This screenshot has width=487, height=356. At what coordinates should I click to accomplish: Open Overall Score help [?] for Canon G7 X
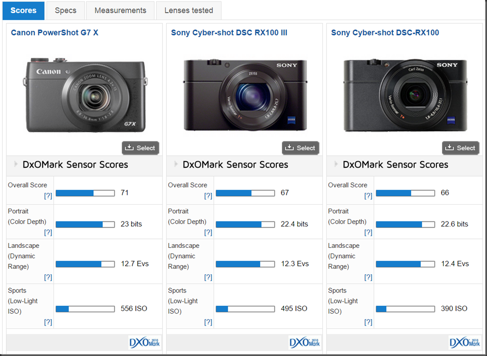[x=48, y=196]
